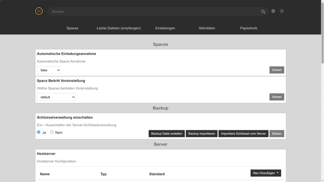The width and height of the screenshot is (324, 182).
Task: Switch to the Einladungen tab
Action: pos(165,28)
